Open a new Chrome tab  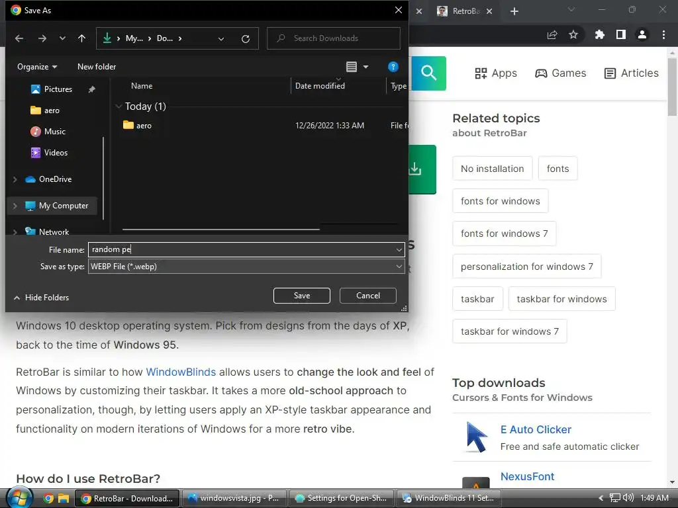514,11
